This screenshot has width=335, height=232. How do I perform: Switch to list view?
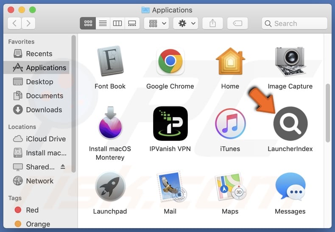[x=103, y=23]
